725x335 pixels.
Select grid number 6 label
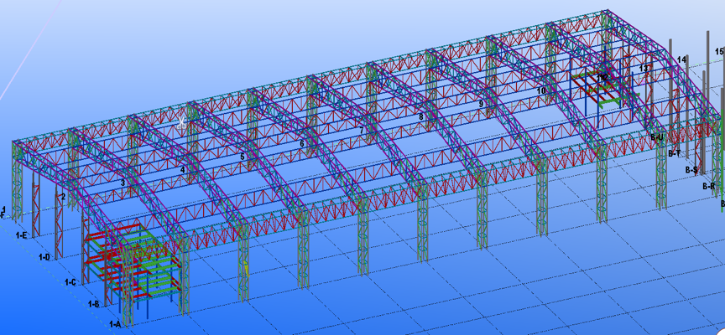point(302,144)
